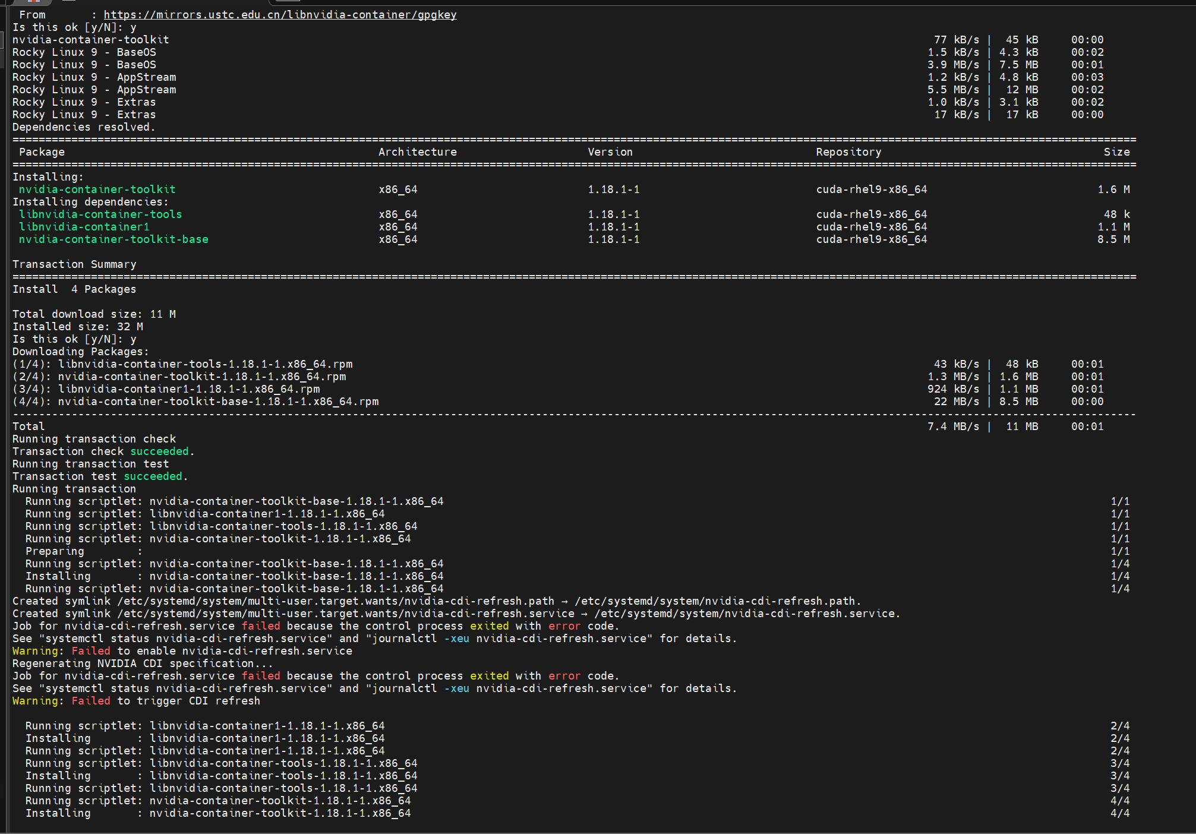The image size is (1196, 834).
Task: Click the libnvidia-container1 dependency entry
Action: [84, 227]
